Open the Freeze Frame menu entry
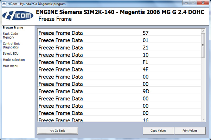This screenshot has height=140, width=211. 13,27
